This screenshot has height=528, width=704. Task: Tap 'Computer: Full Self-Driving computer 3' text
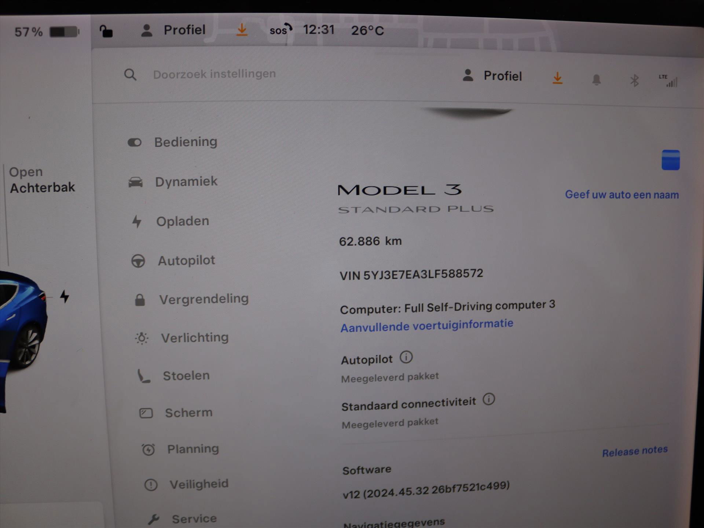click(x=447, y=307)
